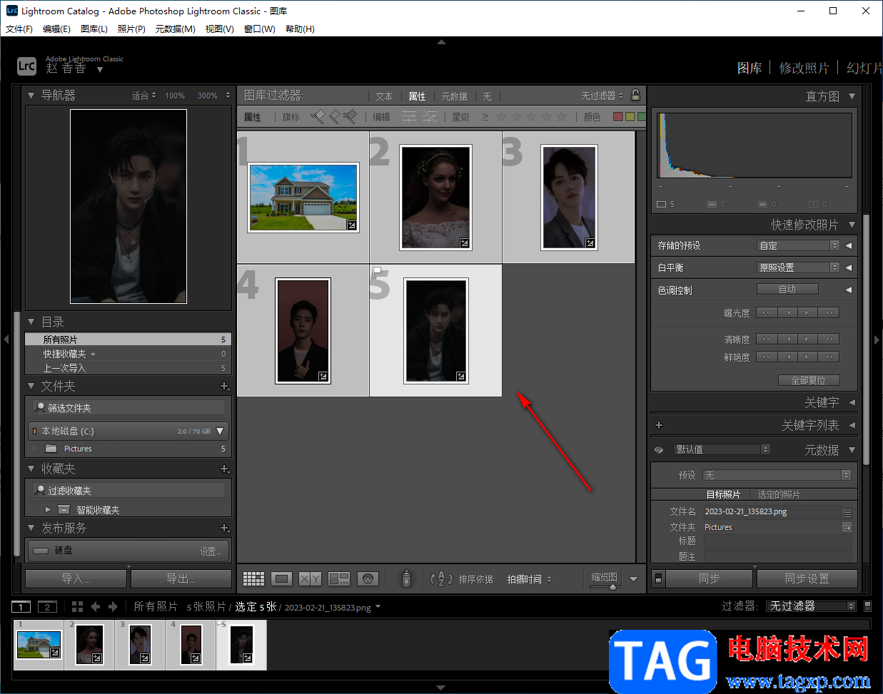Open 文件(F) menu
This screenshot has height=694, width=883.
[x=19, y=29]
